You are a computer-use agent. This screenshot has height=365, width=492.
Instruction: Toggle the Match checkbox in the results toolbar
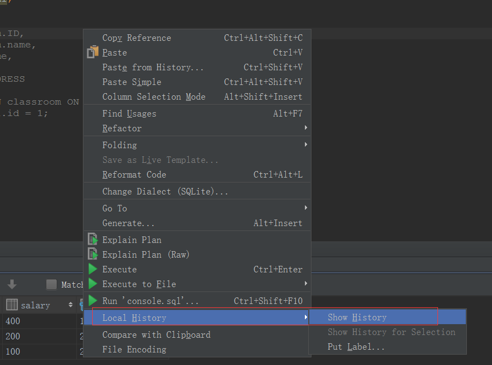point(51,284)
